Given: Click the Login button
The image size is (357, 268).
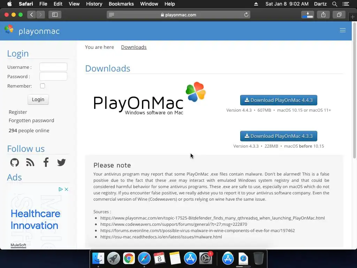Looking at the screenshot, I should (x=38, y=99).
